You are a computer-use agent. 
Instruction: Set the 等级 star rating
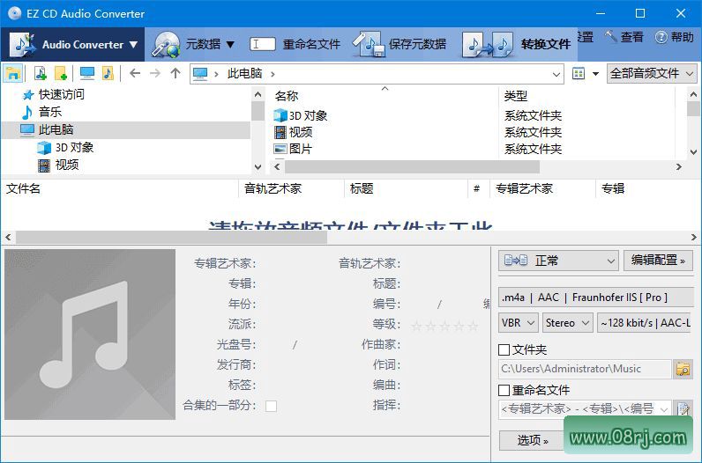click(444, 326)
